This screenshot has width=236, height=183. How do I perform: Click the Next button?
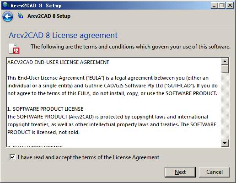point(180,172)
